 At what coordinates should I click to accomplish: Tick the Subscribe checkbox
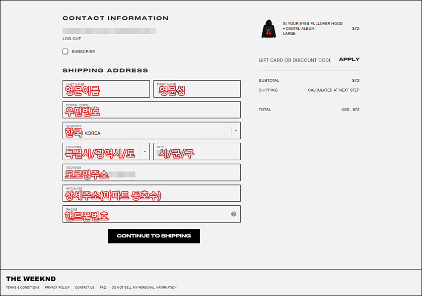pyautogui.click(x=66, y=52)
